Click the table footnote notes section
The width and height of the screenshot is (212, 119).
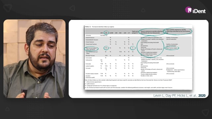(x=129, y=84)
